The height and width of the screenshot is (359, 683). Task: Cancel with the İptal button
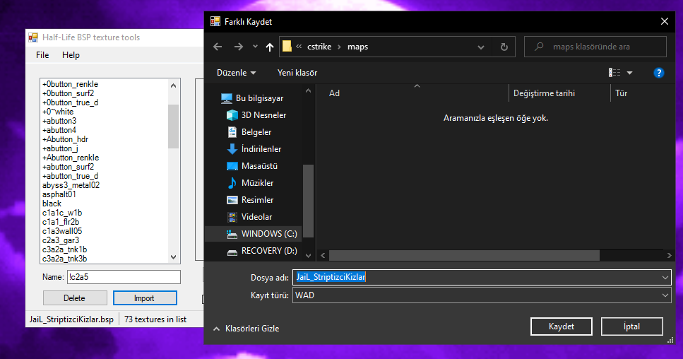tap(631, 326)
